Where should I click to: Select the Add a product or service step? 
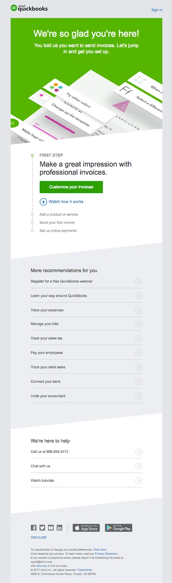point(59,214)
